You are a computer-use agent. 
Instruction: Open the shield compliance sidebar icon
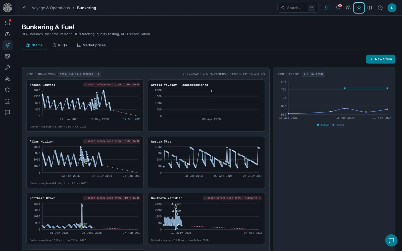click(7, 90)
